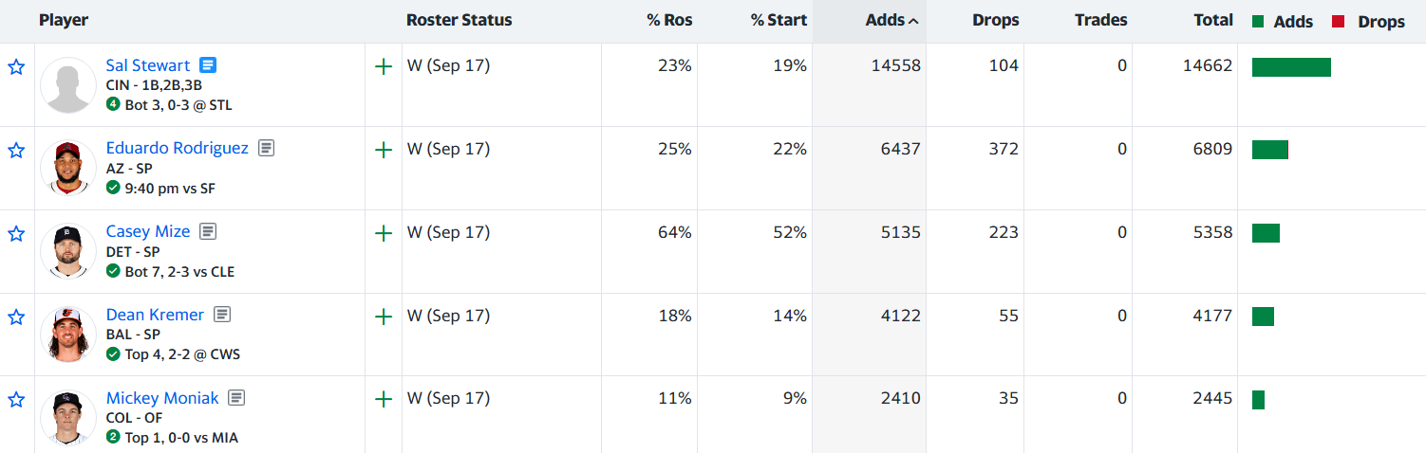Screen dimensions: 1426x453
Task: Star Mickey Moniak for watchlist
Action: (x=16, y=399)
